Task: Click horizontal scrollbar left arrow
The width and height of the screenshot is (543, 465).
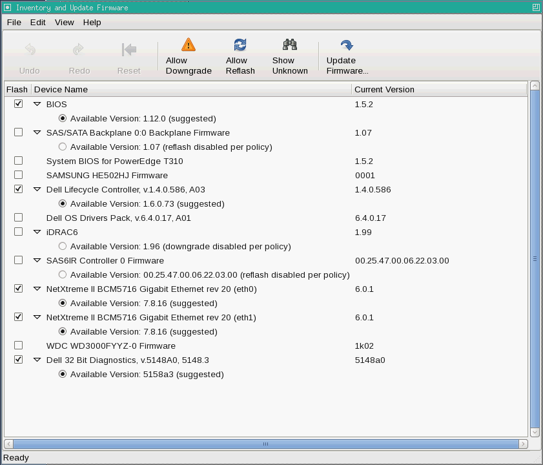Action: tap(8, 444)
